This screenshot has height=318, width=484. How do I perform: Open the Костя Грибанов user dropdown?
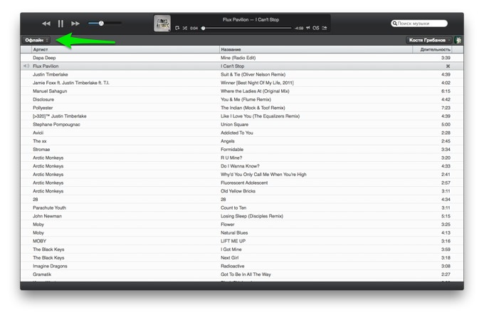[429, 40]
